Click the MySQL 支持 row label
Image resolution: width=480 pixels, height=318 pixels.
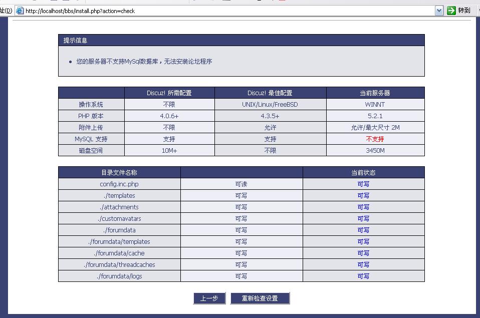[x=91, y=139]
